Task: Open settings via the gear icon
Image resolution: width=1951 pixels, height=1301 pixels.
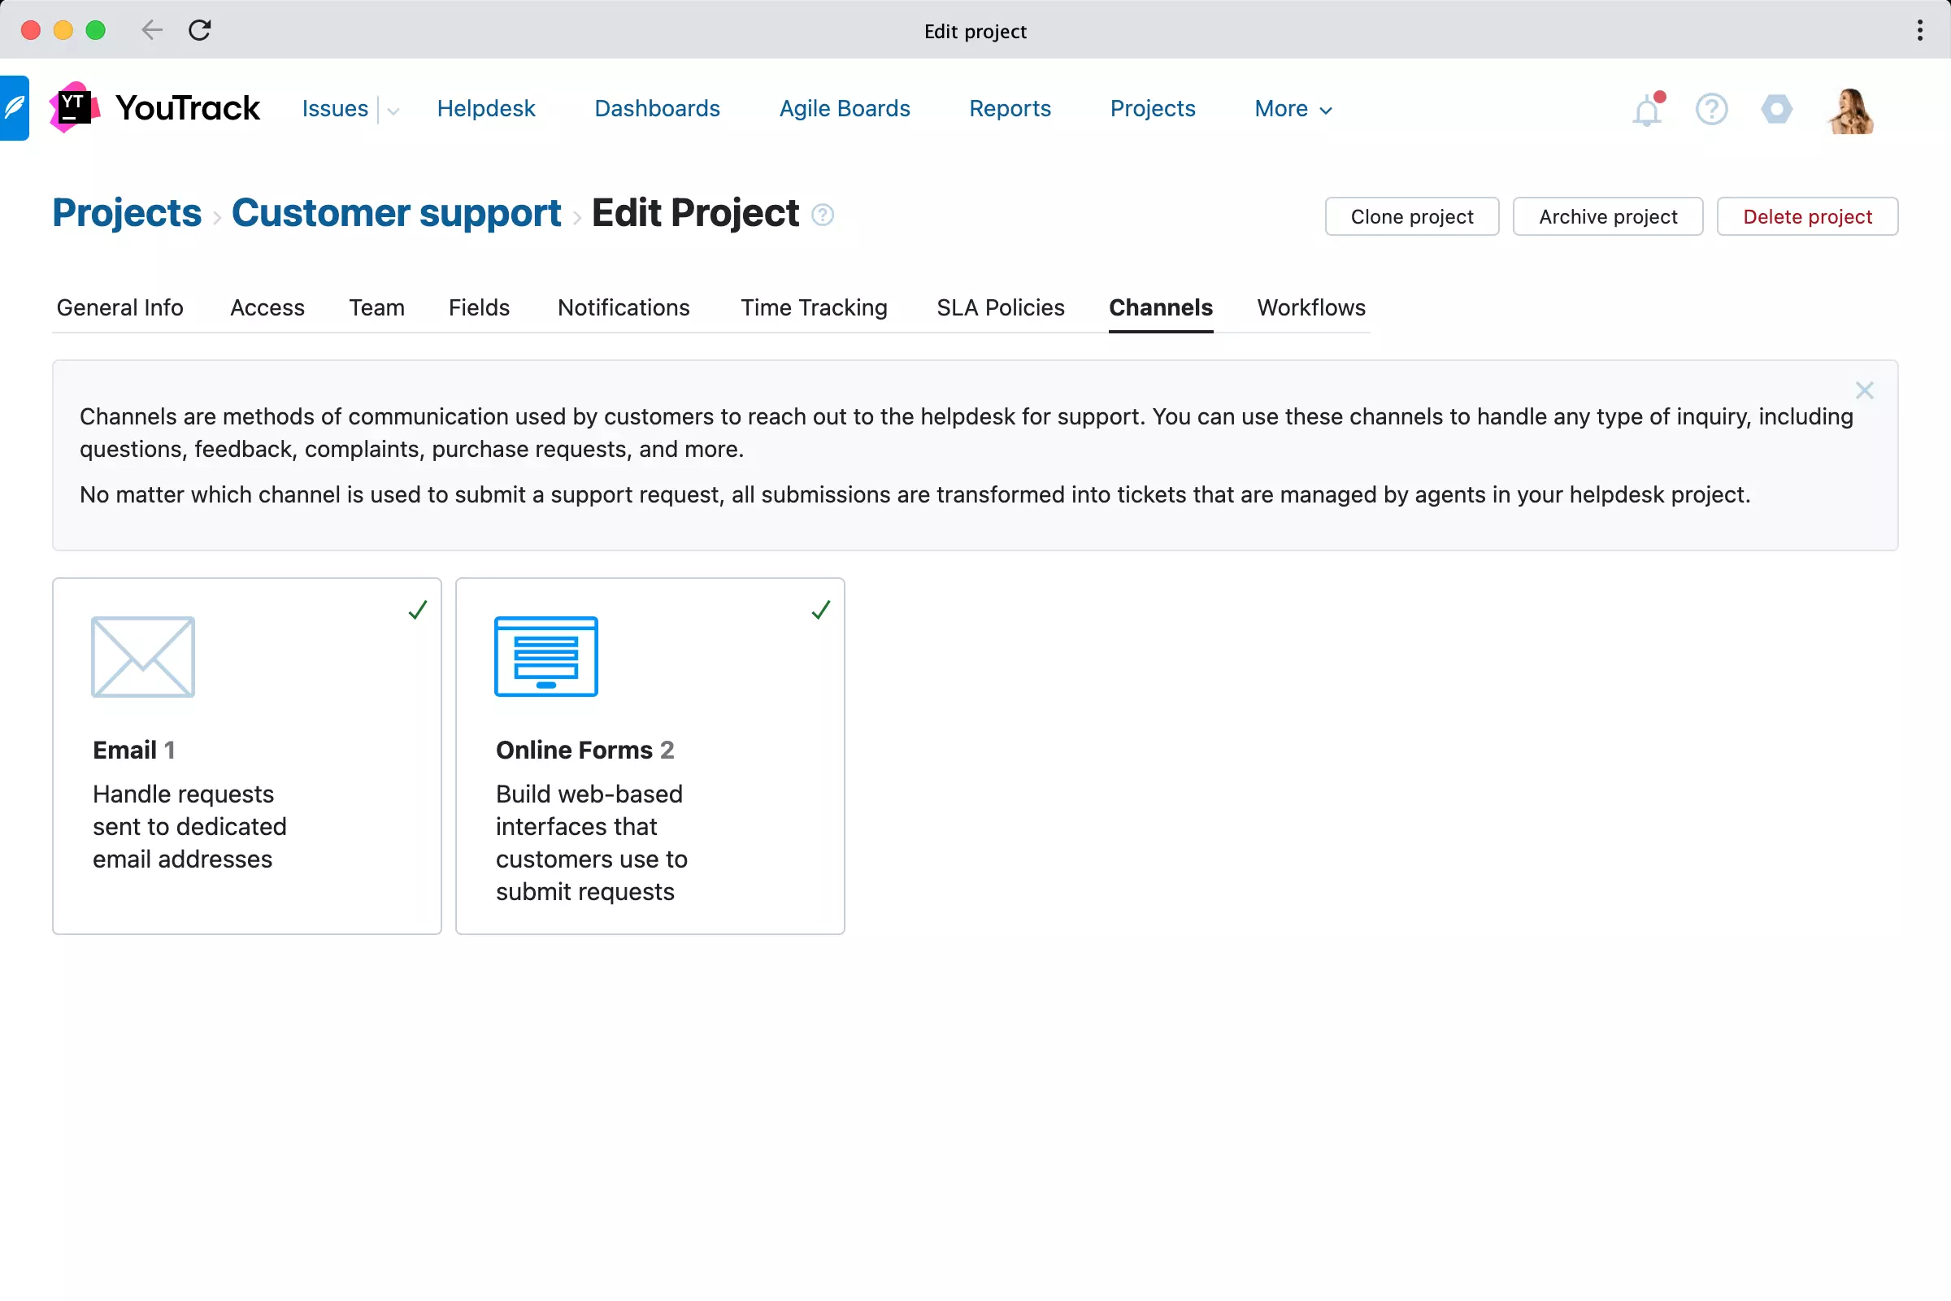Action: (1776, 110)
